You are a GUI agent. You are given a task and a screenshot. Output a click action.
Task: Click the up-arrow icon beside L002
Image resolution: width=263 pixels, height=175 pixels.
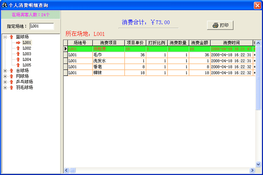(18, 48)
